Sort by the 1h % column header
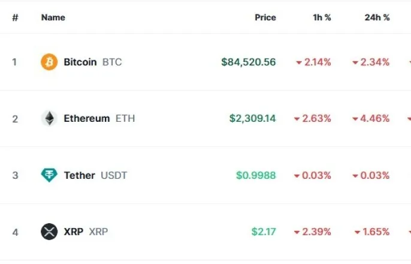 coord(322,17)
